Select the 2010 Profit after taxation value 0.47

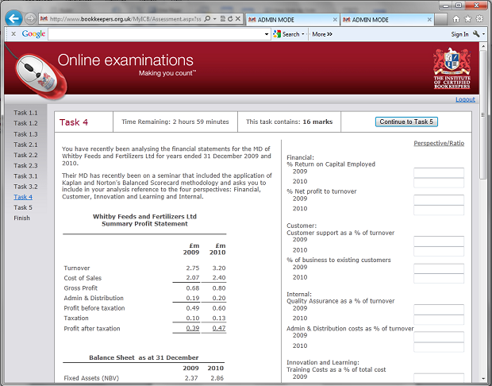click(219, 328)
